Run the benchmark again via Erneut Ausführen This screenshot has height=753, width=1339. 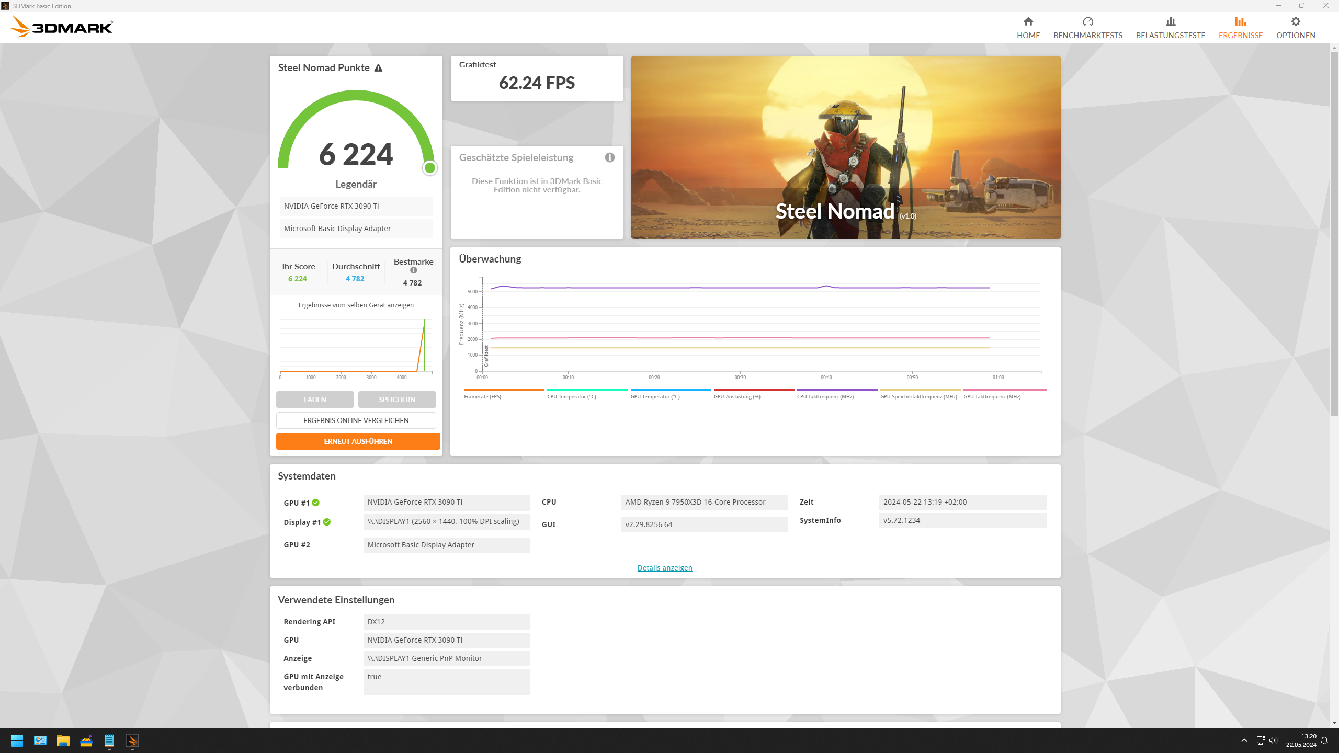358,441
